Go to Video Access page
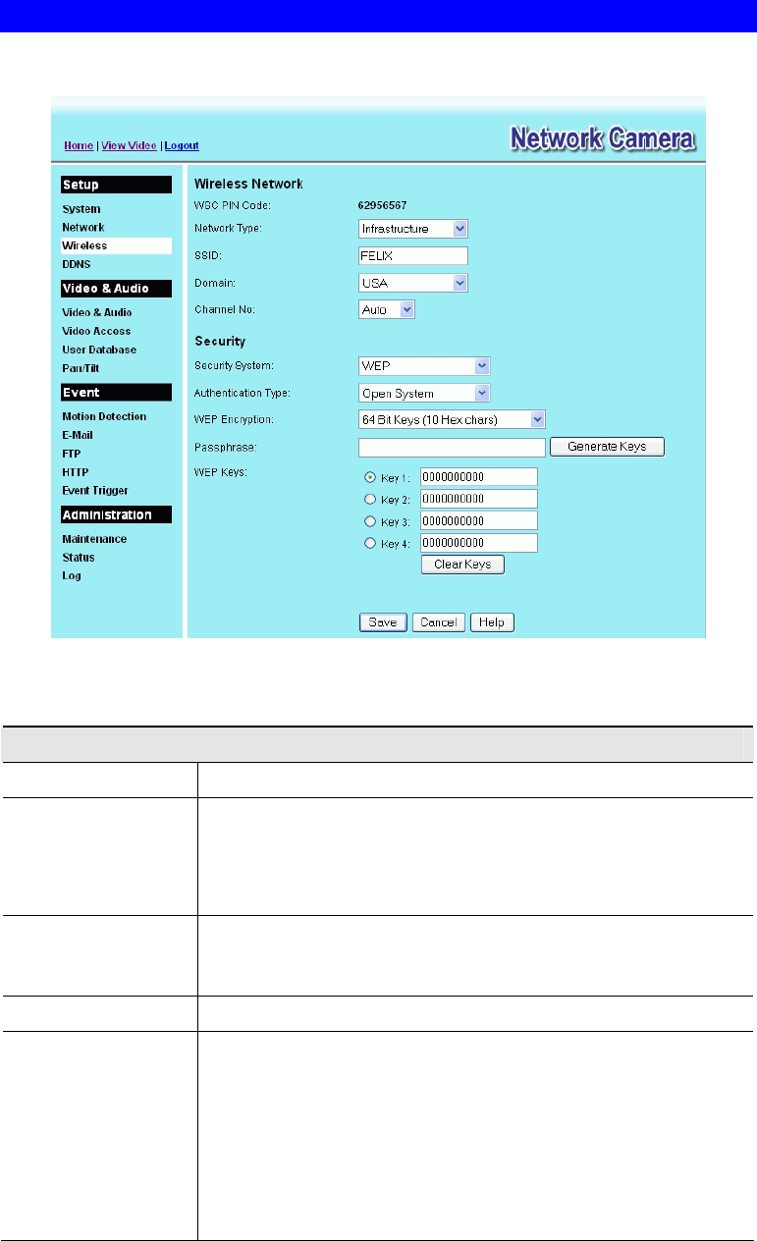Screen dimensions: 757x1241 (96, 331)
